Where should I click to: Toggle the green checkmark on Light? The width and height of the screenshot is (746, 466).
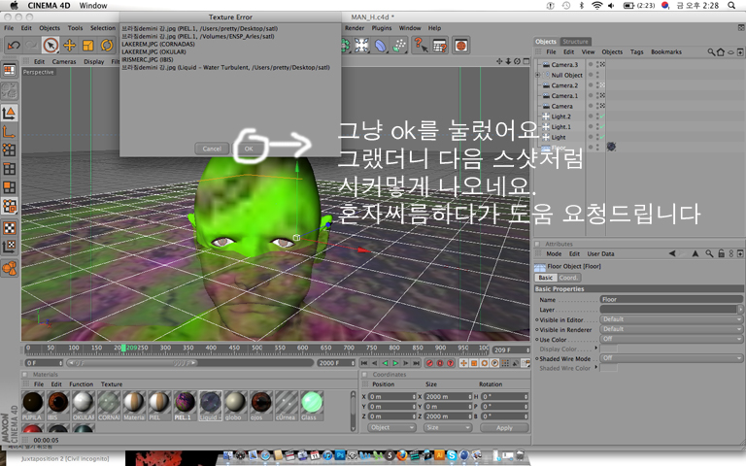click(x=602, y=137)
